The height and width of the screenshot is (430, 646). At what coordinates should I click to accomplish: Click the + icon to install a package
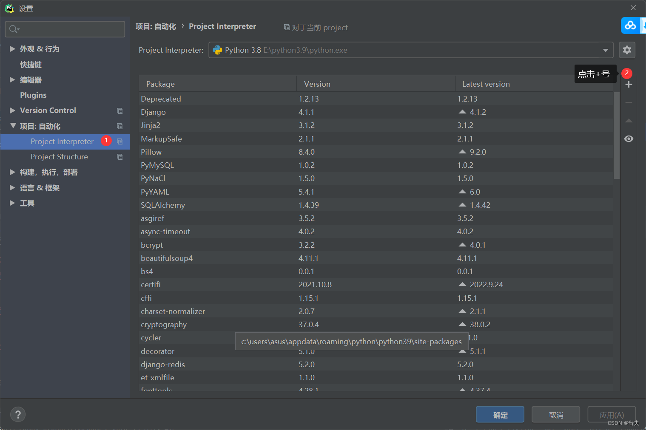[x=629, y=84]
